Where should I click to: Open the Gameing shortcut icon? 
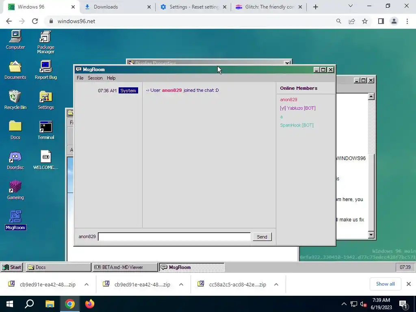15,190
